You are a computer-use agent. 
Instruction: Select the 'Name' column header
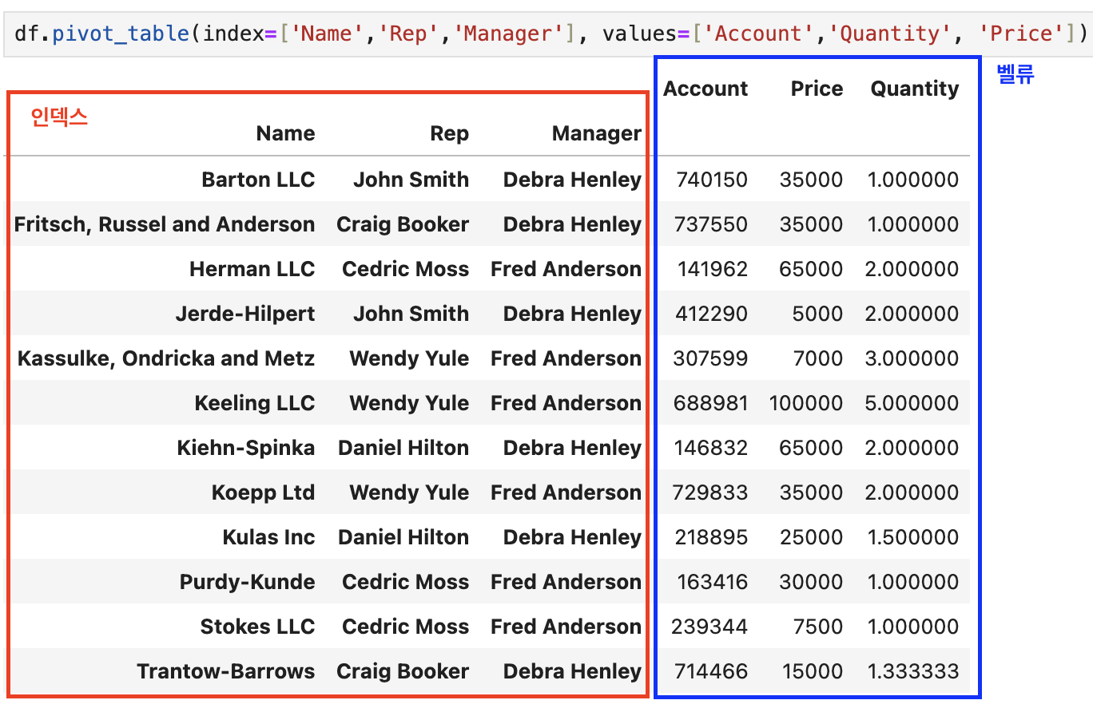285,133
